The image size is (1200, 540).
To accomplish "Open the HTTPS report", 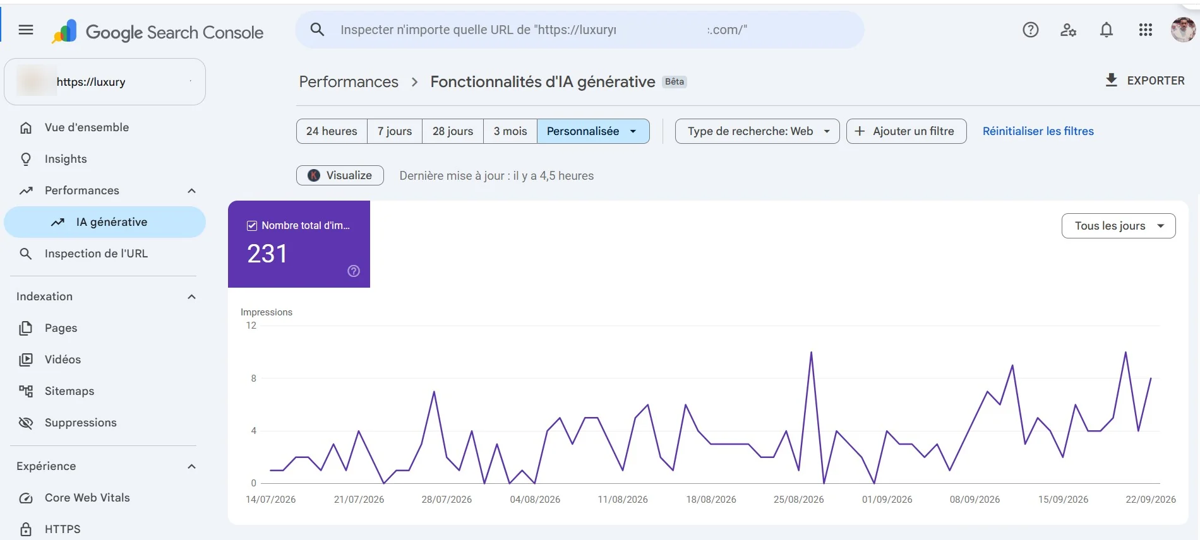I will (105, 529).
